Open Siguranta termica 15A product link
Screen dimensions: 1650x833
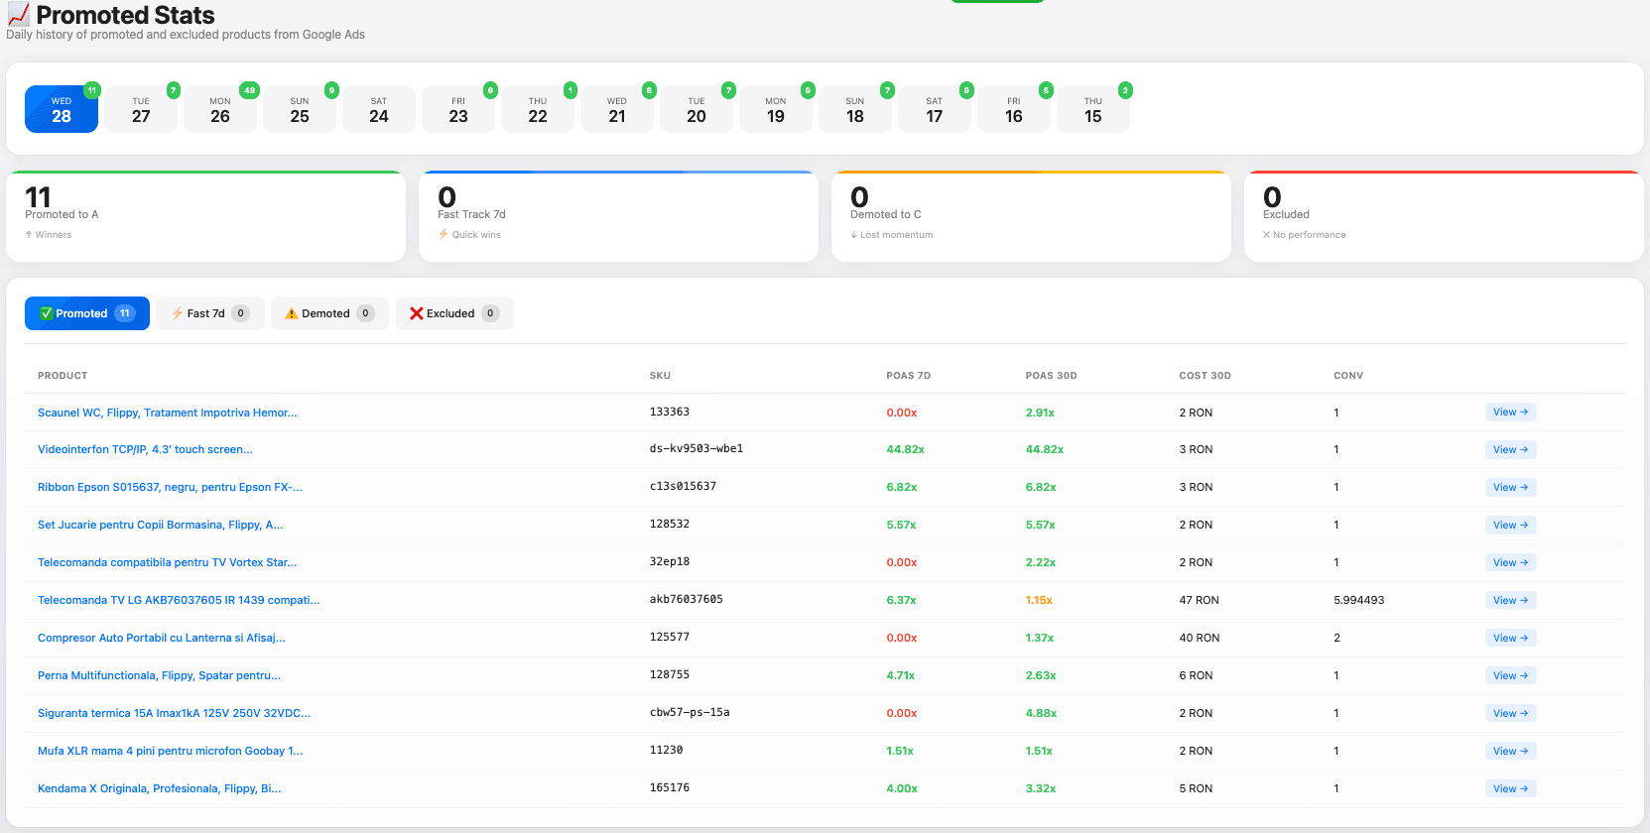tap(174, 713)
